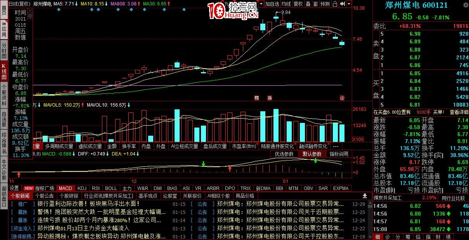
Task: Open dropdown arrow at toolbar right end
Action: tap(349, 4)
